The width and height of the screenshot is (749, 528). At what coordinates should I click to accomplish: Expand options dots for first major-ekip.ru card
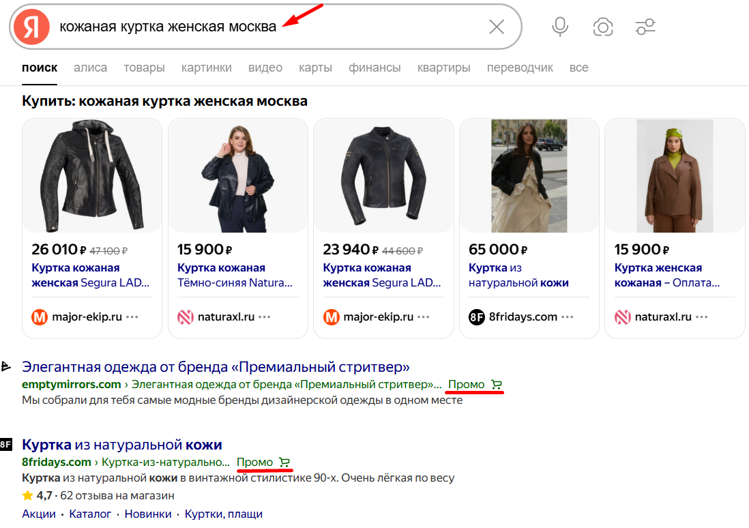coord(132,317)
